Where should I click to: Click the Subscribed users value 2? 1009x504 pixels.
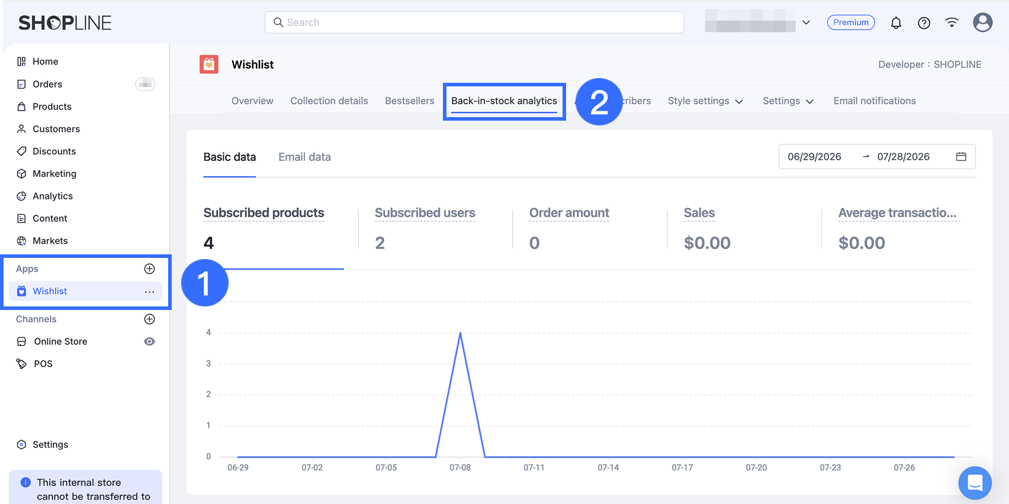pos(380,243)
